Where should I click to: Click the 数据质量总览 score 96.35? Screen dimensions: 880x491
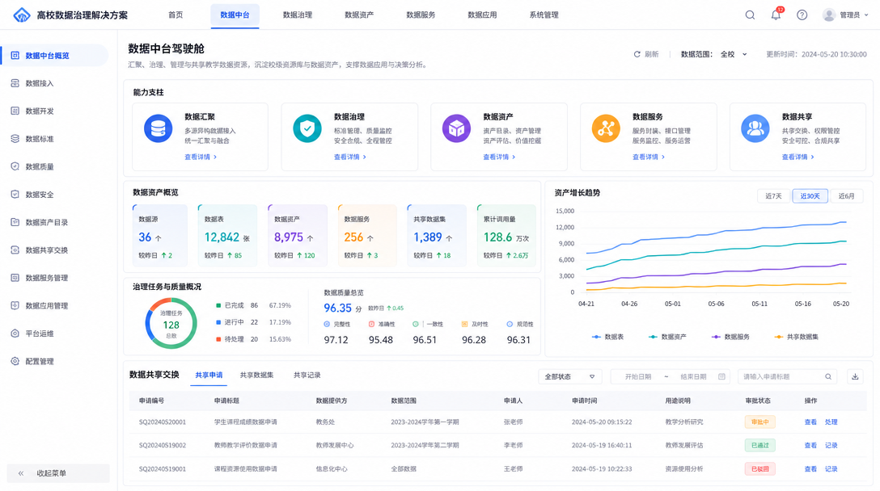(x=338, y=308)
